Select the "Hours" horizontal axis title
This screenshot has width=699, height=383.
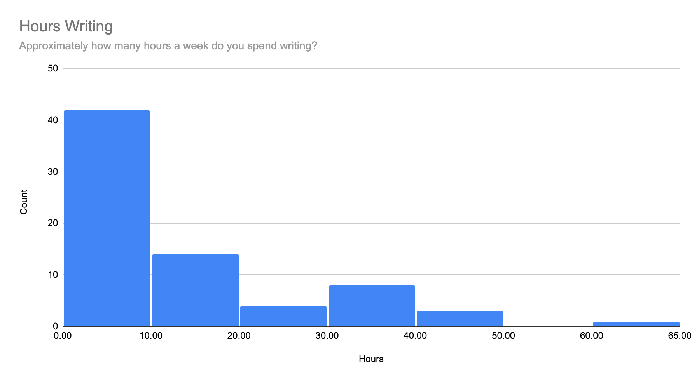click(371, 359)
